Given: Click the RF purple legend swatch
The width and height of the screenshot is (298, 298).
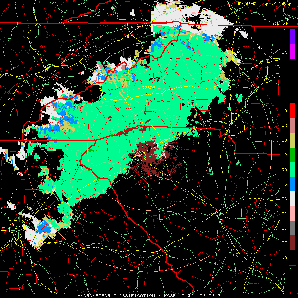Looking at the screenshot, I should point(292,37).
